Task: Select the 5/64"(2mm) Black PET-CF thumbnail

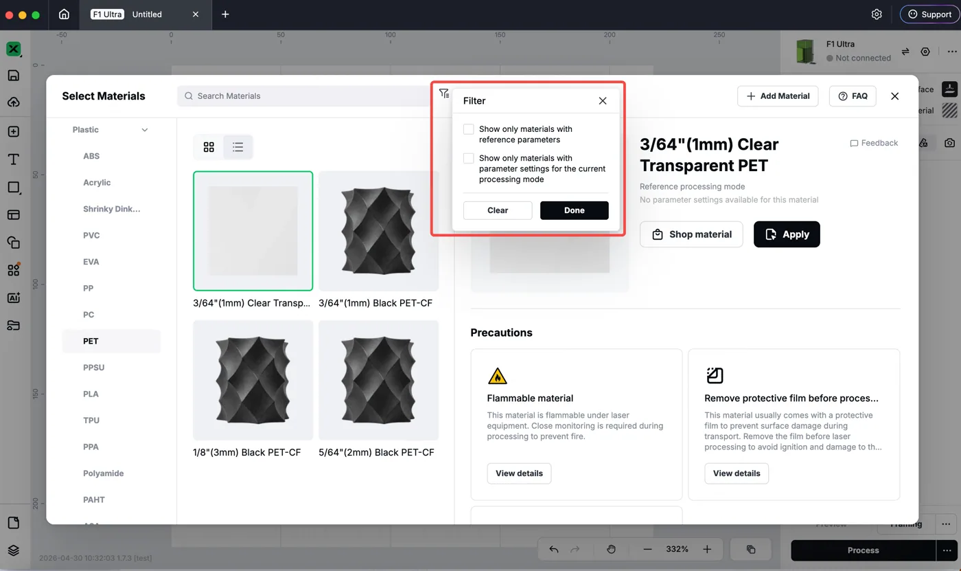Action: [379, 380]
